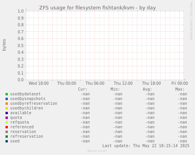Click the reservation gray color swatch
195x155 pixels.
[7, 132]
